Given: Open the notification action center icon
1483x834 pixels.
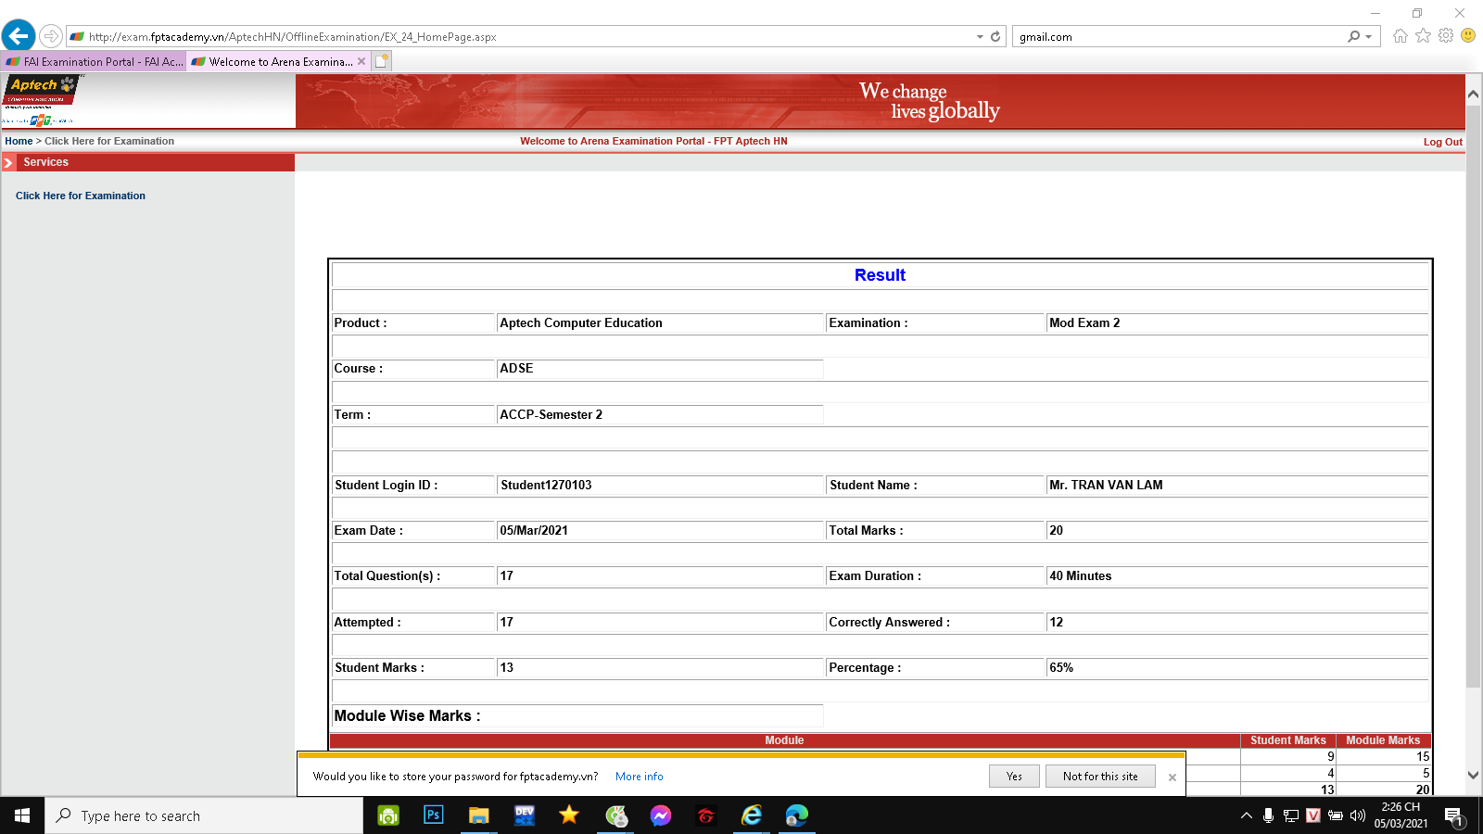Looking at the screenshot, I should pyautogui.click(x=1454, y=816).
